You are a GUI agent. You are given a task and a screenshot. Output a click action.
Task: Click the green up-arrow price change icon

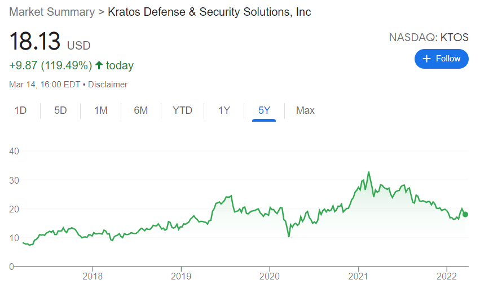pyautogui.click(x=99, y=65)
